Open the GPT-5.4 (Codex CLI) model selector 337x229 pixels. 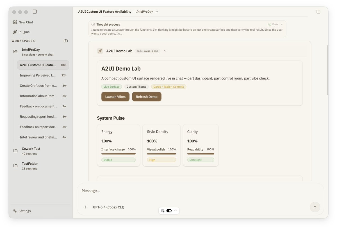click(x=109, y=207)
